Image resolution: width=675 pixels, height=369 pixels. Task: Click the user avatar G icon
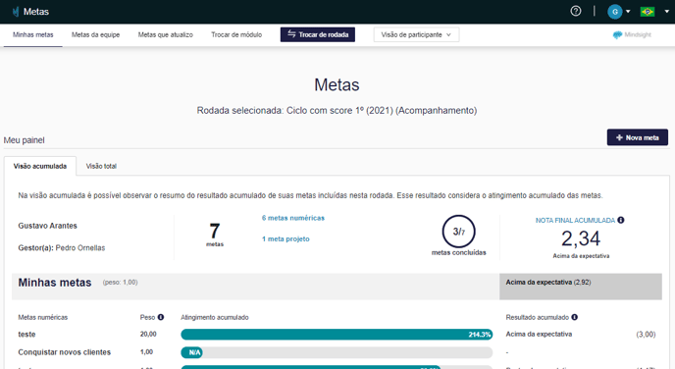pyautogui.click(x=615, y=12)
